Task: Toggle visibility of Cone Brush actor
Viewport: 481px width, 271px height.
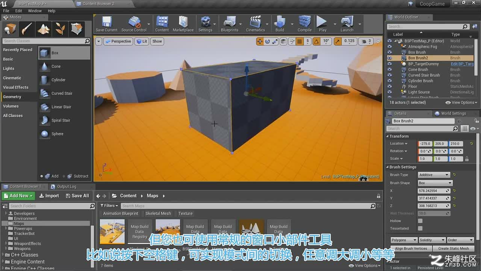Action: [389, 69]
